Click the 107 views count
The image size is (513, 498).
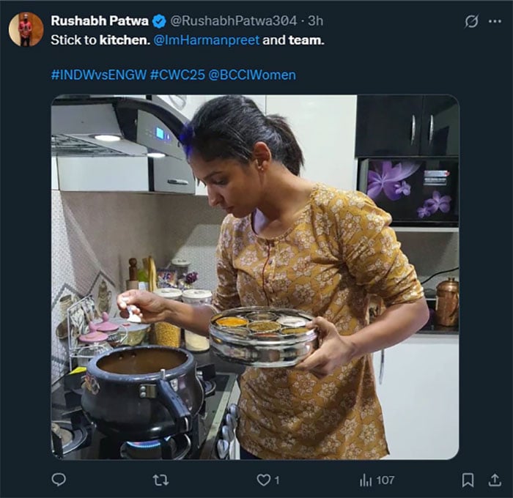385,480
